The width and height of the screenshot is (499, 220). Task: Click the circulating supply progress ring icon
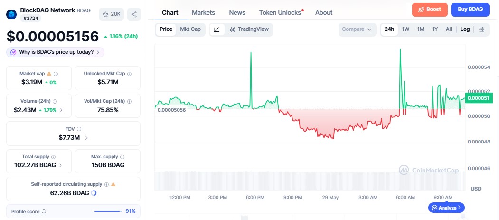(94, 193)
